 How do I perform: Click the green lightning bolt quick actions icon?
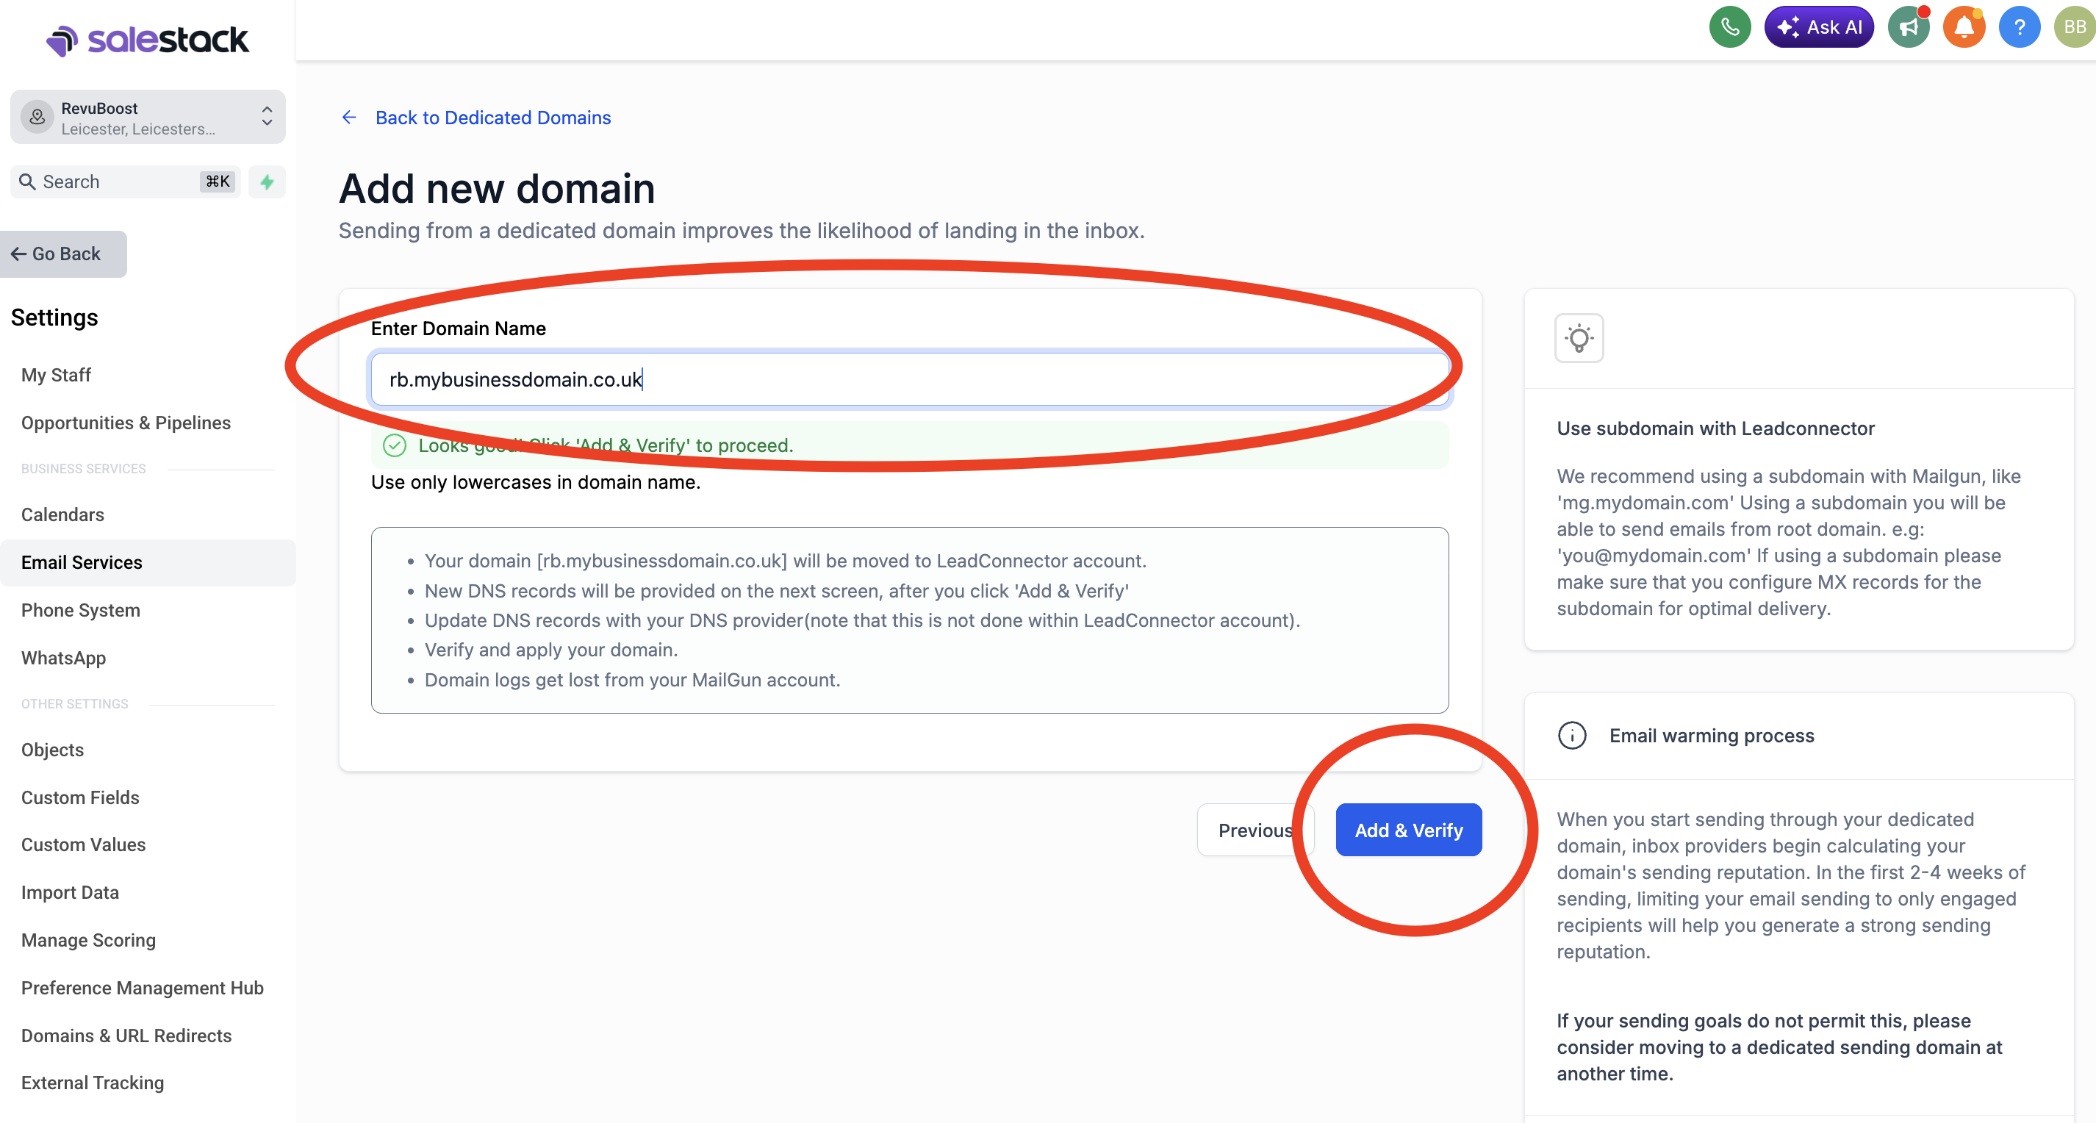267,182
